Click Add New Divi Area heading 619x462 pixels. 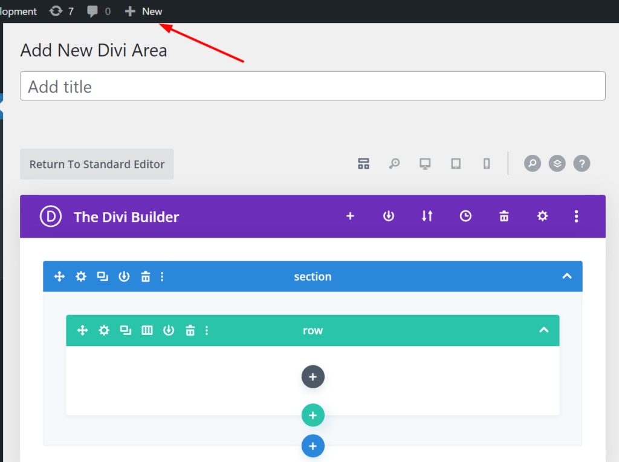[94, 51]
